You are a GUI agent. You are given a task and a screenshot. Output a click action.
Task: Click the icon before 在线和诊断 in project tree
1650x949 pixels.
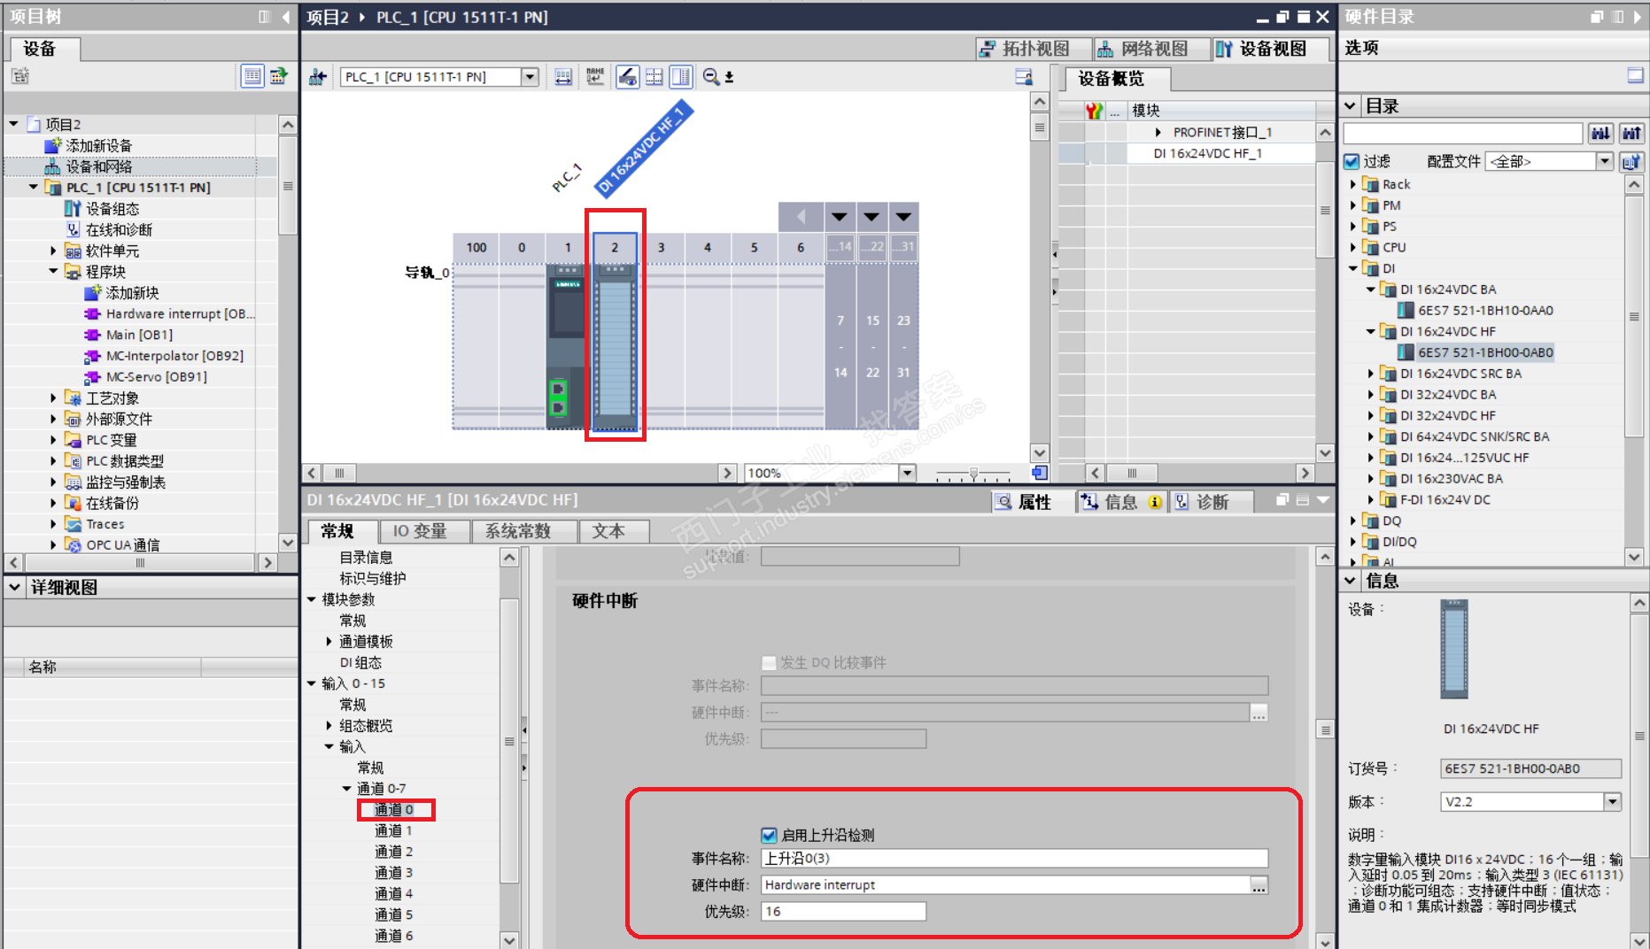point(73,229)
